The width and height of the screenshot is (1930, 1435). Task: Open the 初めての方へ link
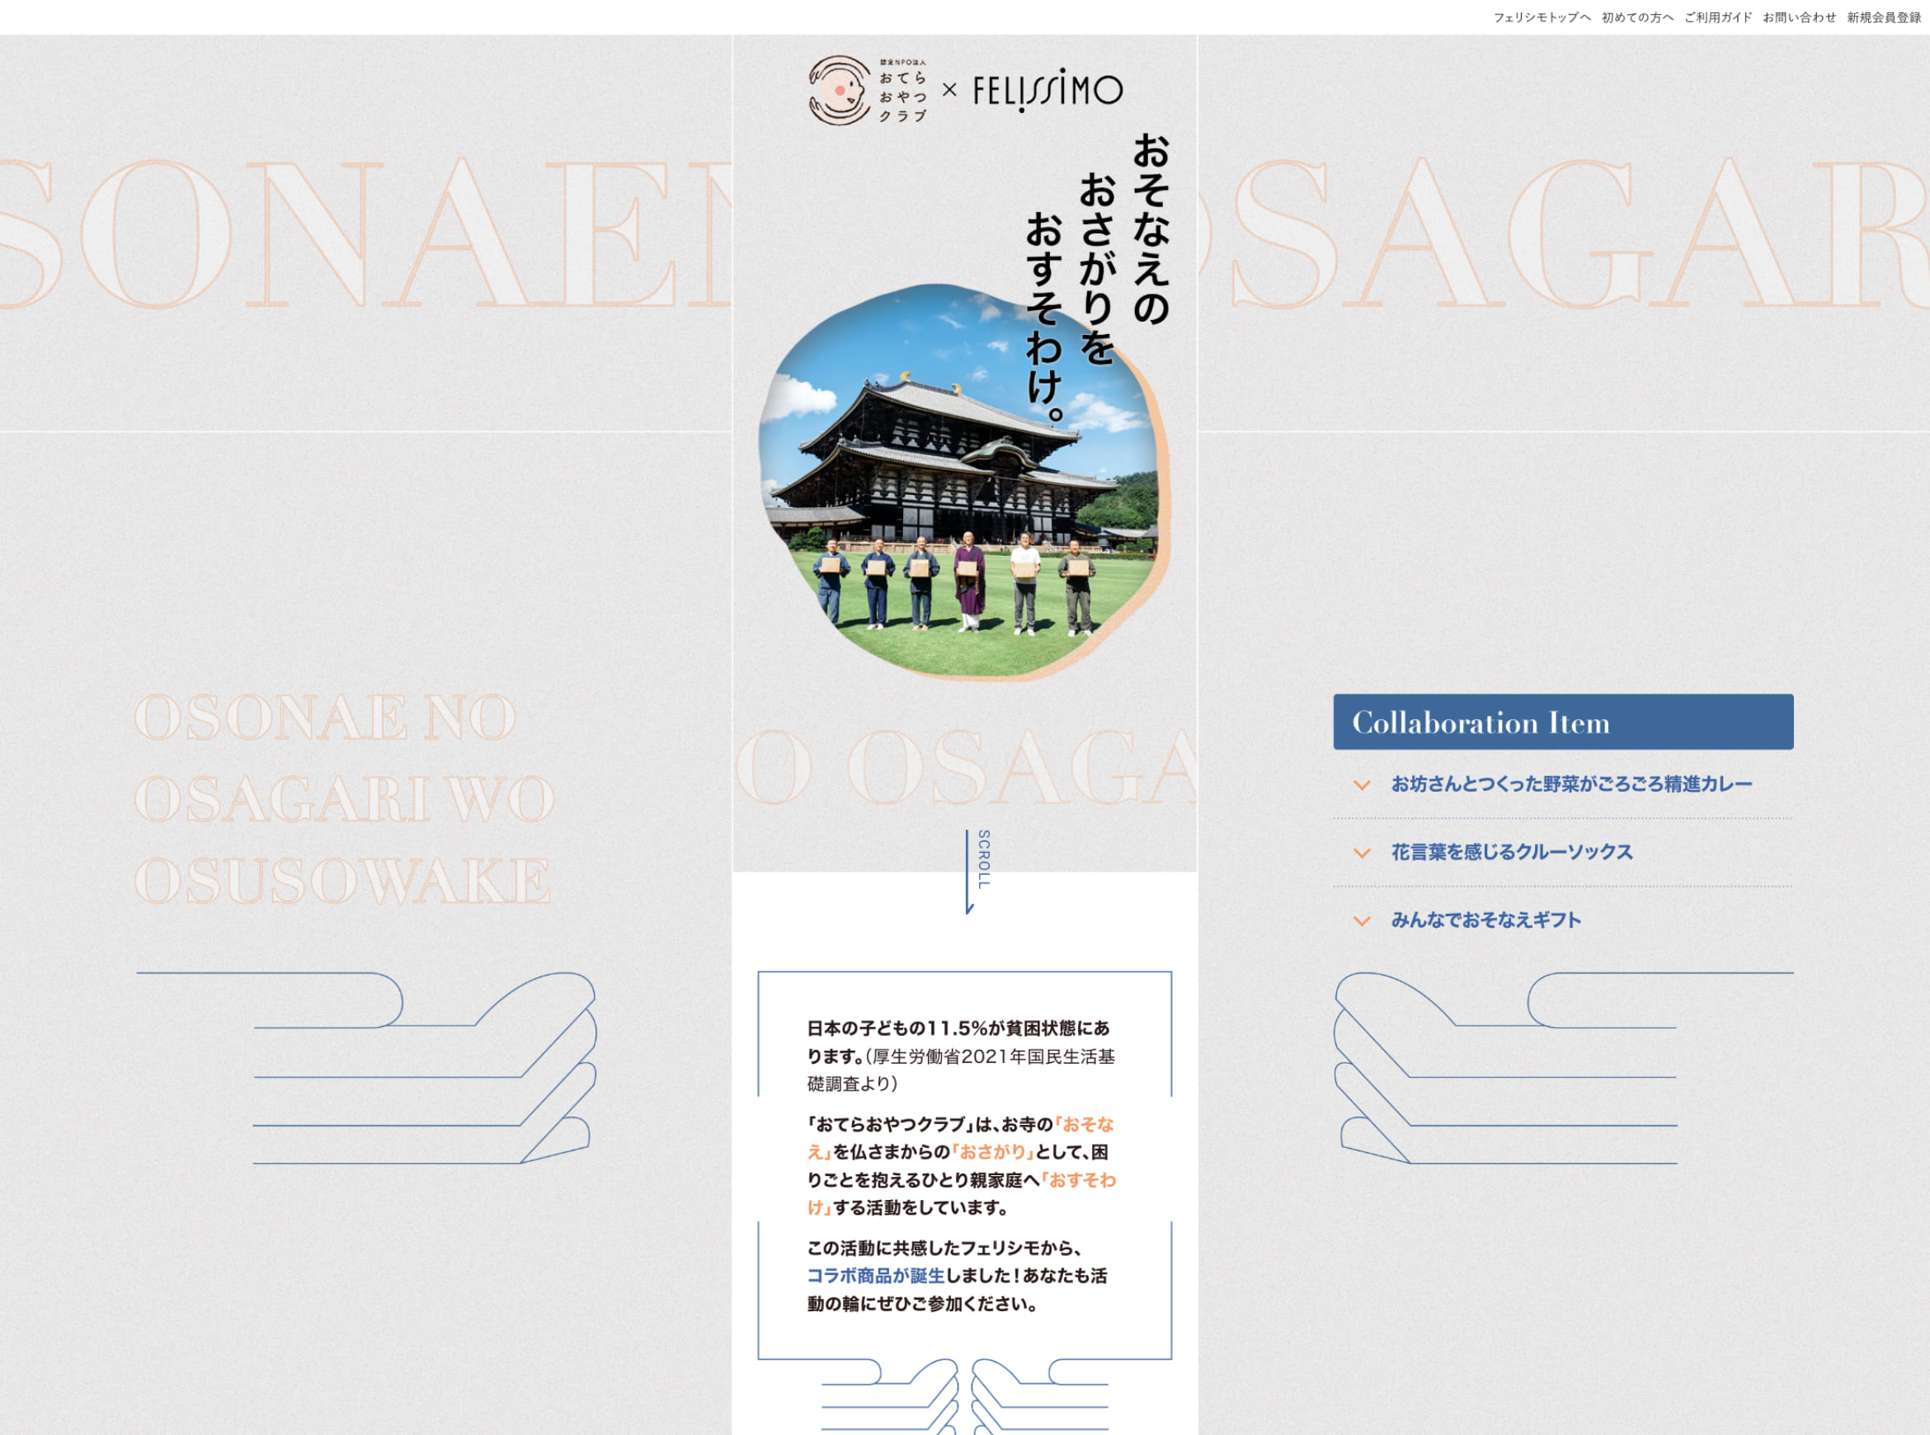click(x=1637, y=17)
